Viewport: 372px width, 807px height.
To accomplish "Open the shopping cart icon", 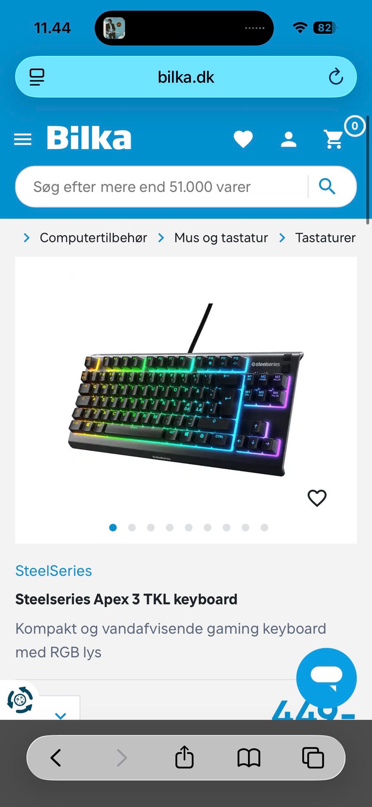I will 334,139.
